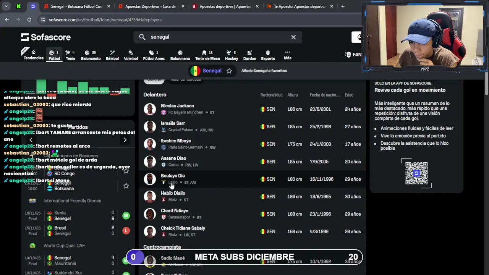Open the tab search dropdown arrow
Image resolution: width=489 pixels, height=275 pixels.
(x=6, y=6)
